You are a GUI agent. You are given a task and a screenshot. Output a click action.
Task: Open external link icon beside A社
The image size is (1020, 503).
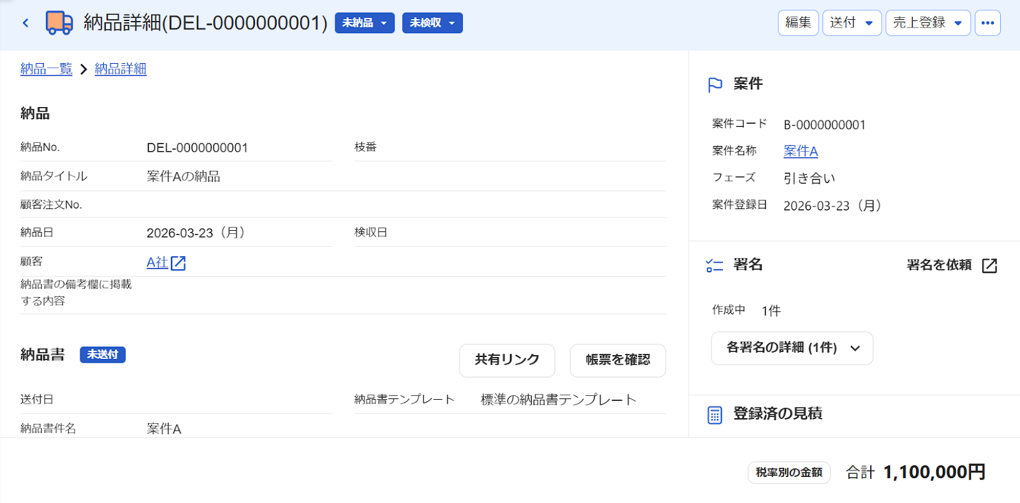(178, 263)
